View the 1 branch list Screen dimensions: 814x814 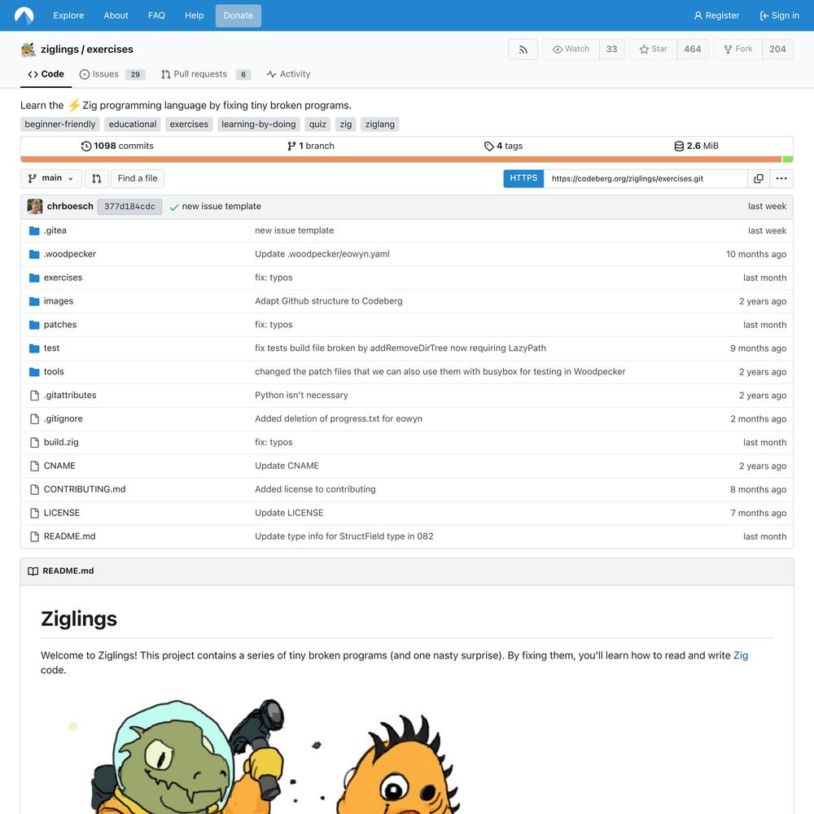click(310, 146)
